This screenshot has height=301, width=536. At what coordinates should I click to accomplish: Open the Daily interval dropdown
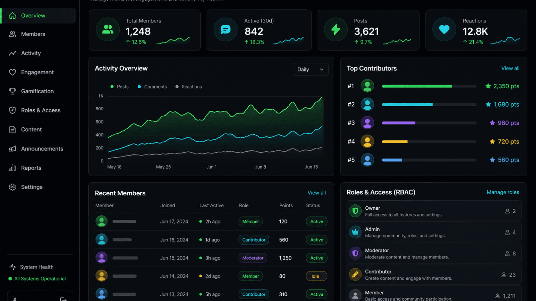point(311,70)
